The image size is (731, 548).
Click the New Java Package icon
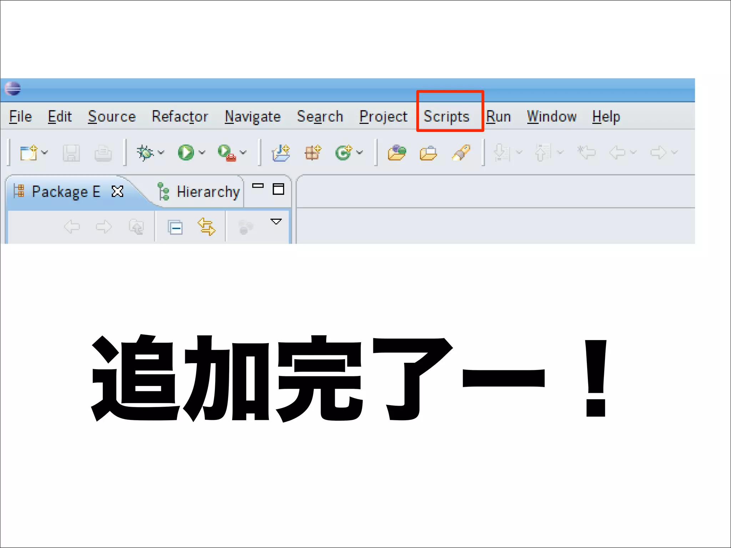(x=313, y=153)
